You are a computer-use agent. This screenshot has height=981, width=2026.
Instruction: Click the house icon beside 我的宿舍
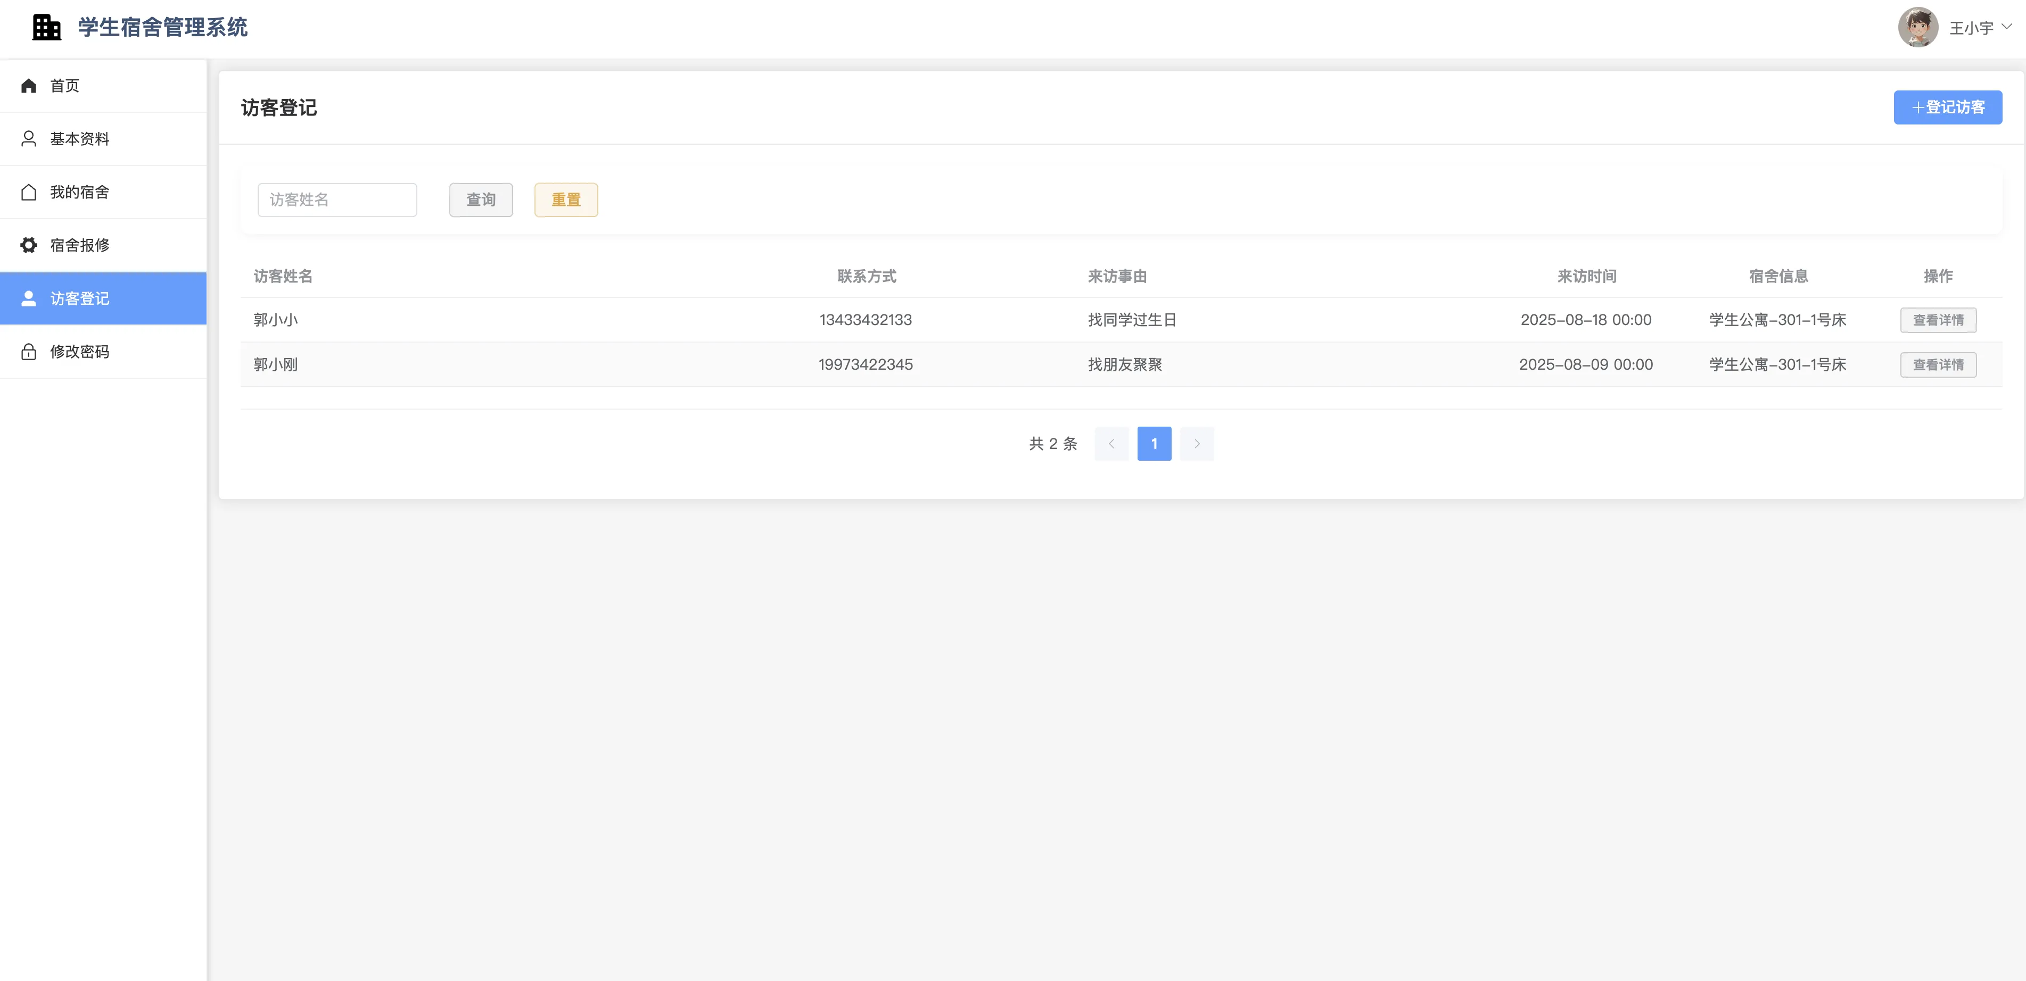pos(29,193)
